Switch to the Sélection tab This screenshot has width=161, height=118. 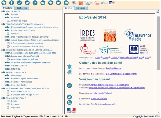pos(81,8)
